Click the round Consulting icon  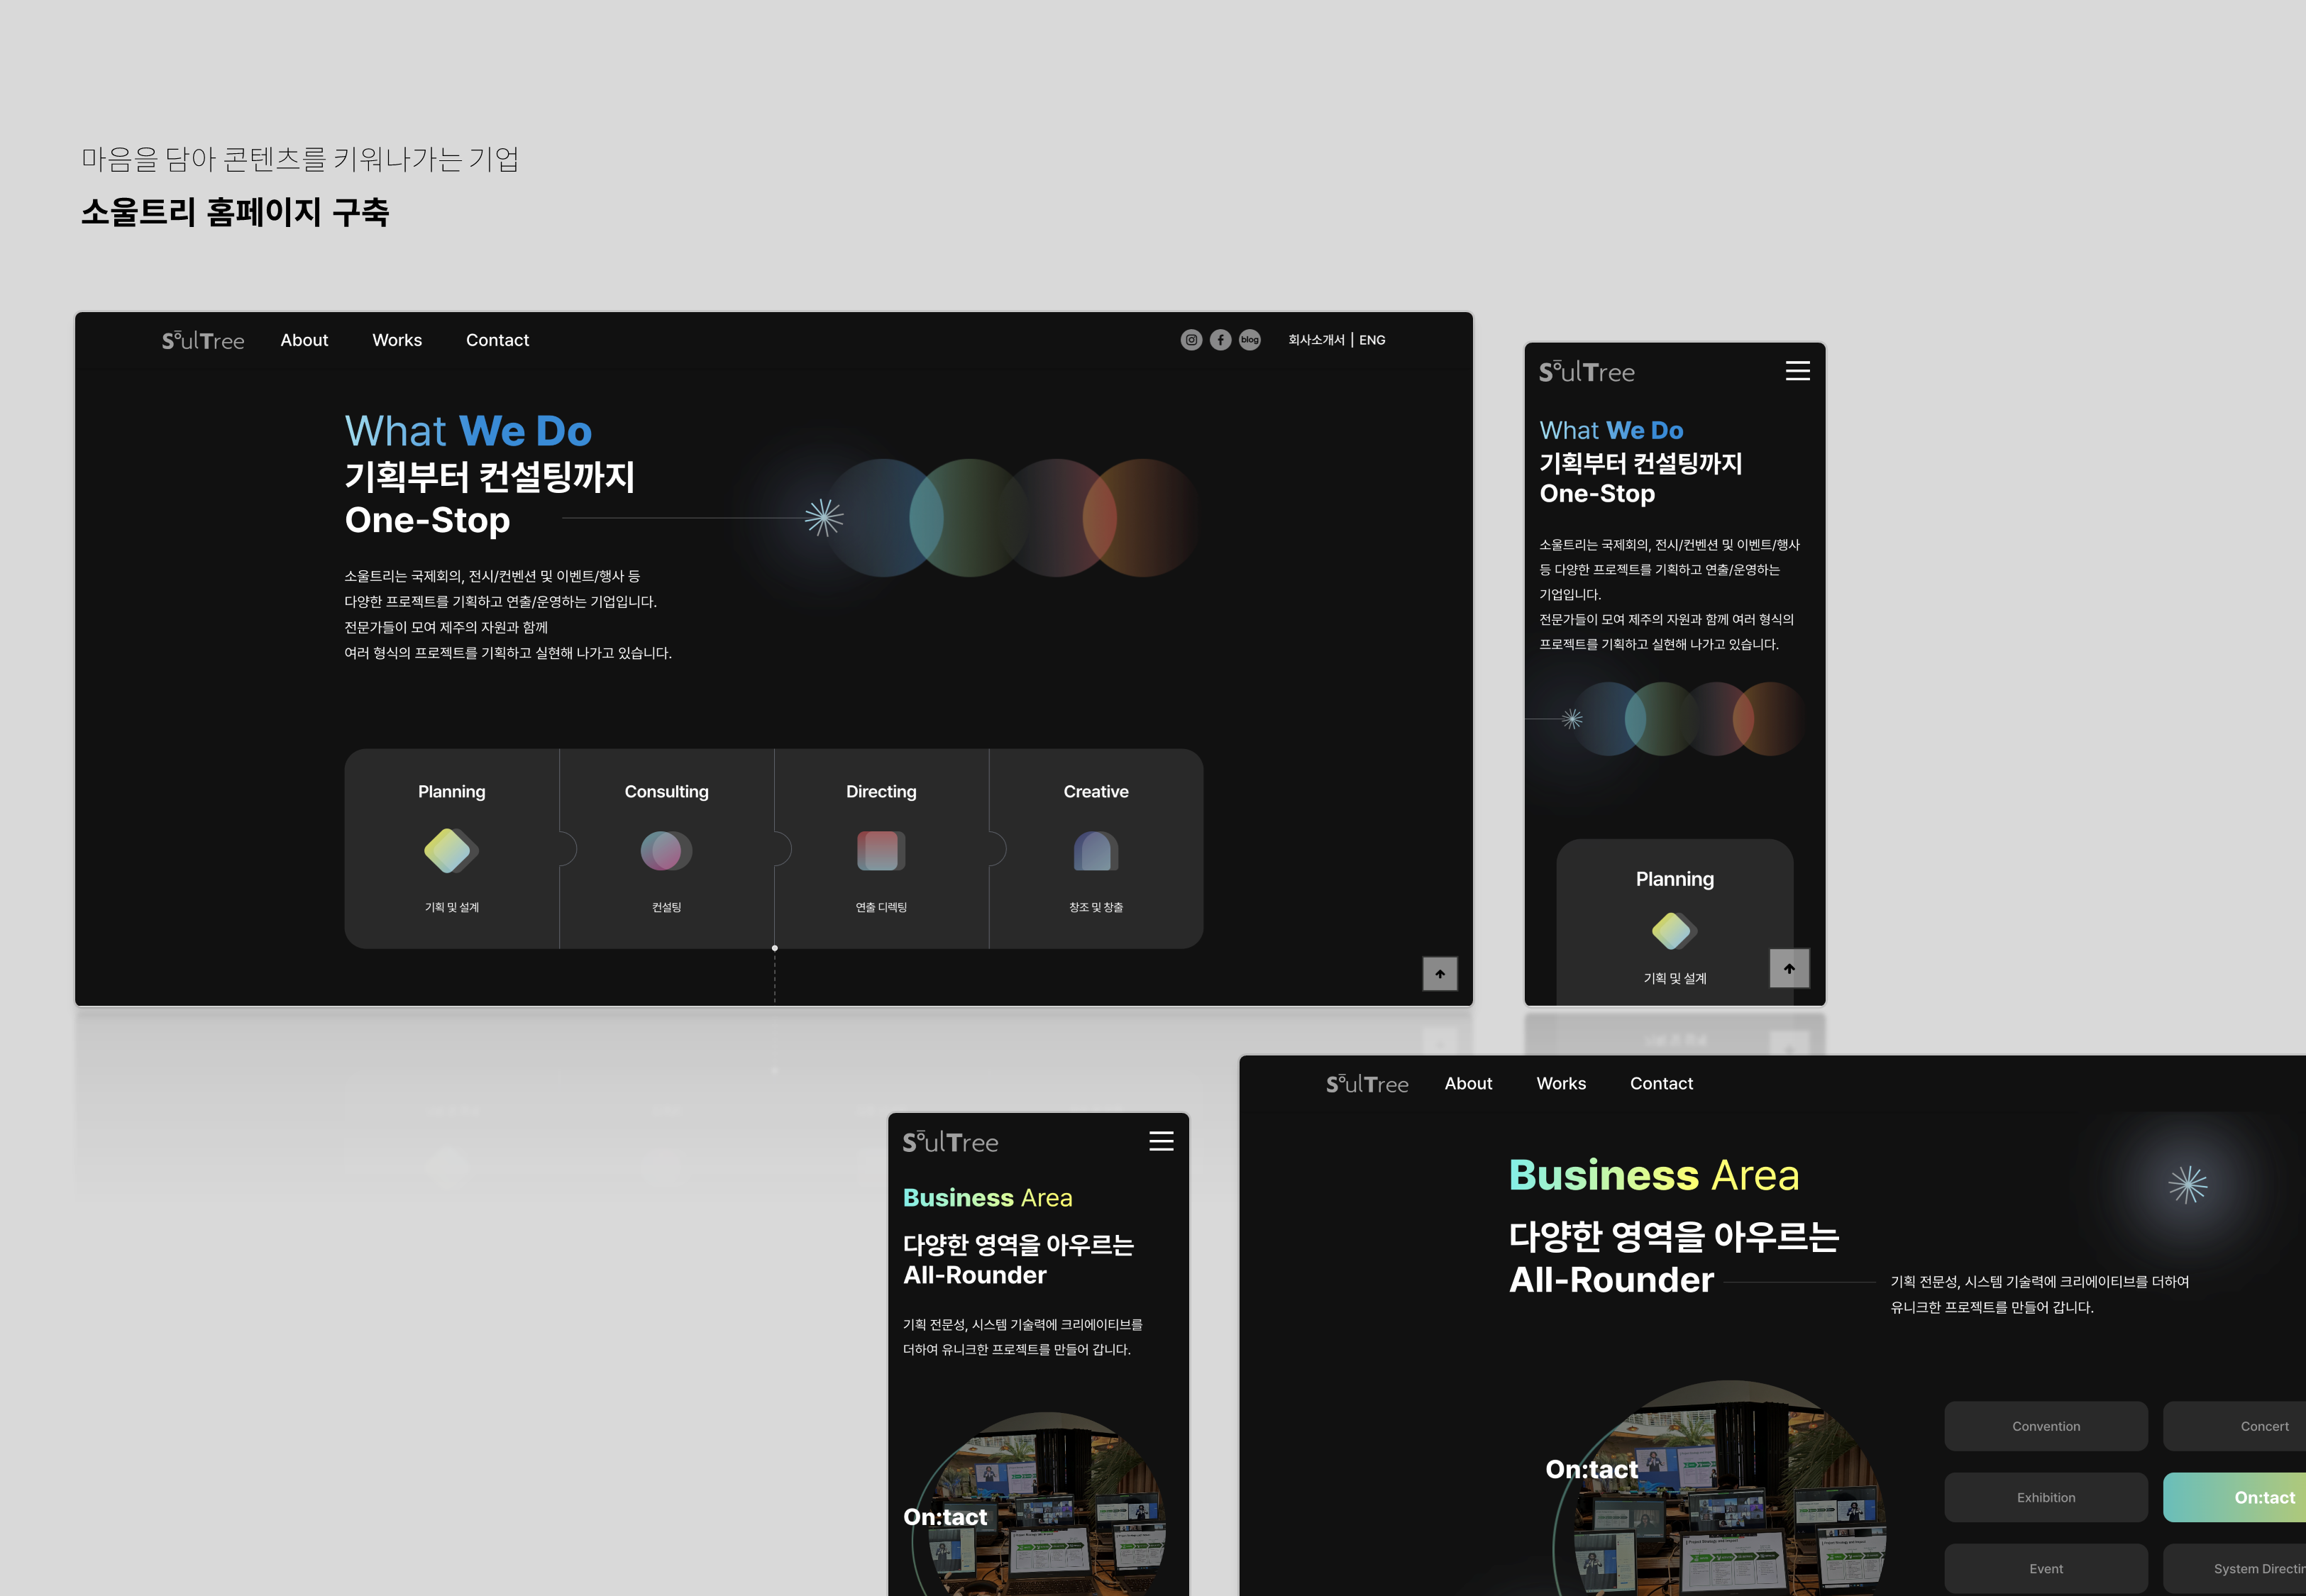pos(666,851)
